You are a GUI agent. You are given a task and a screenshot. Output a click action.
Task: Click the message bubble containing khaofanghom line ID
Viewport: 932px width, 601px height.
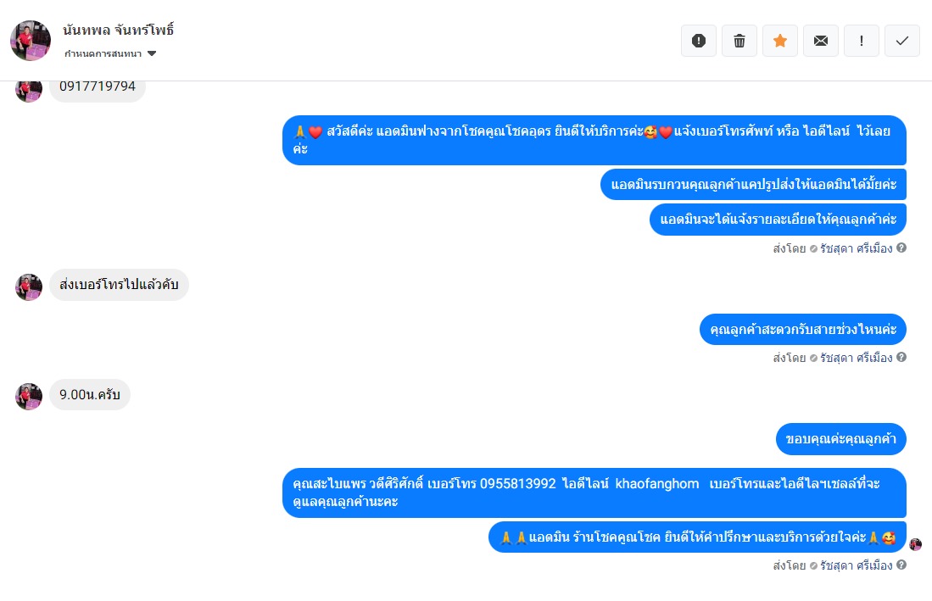tap(594, 492)
